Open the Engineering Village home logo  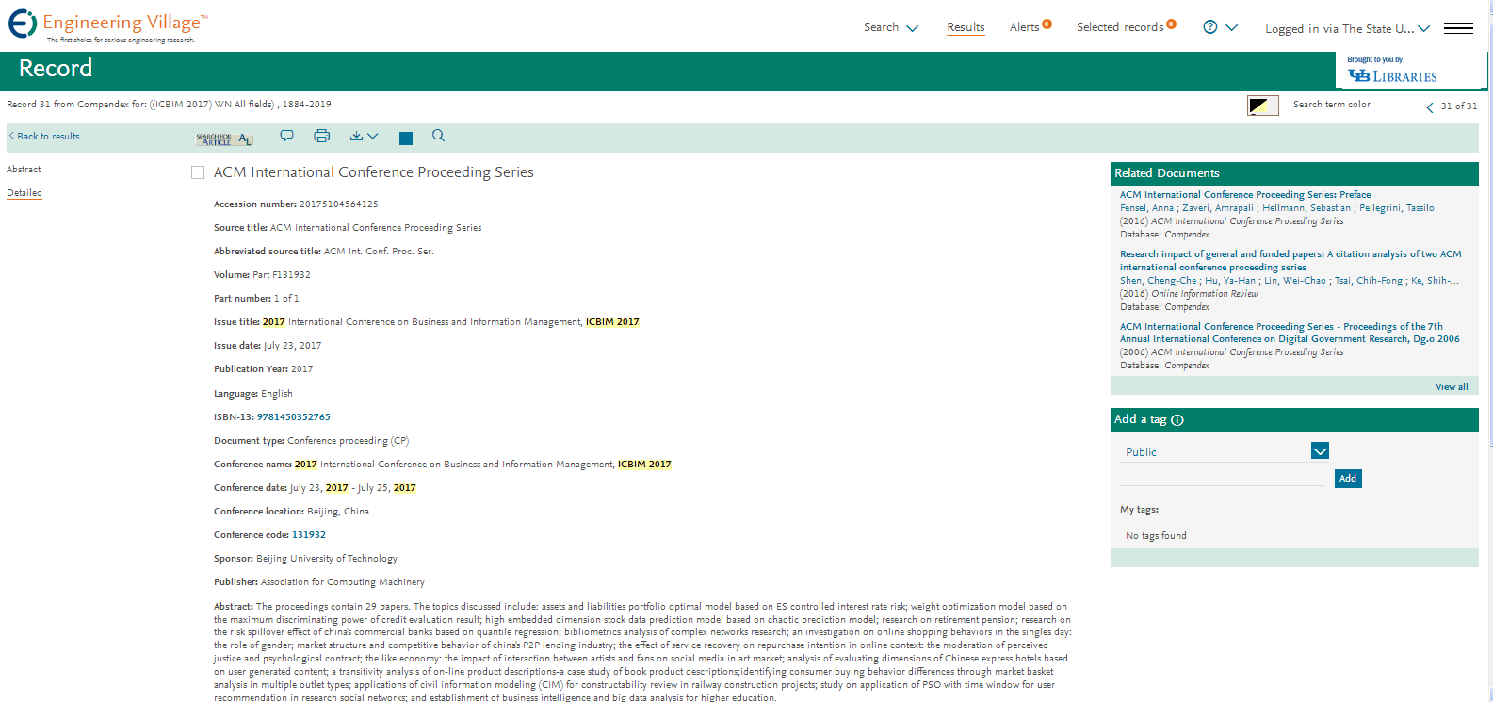pyautogui.click(x=107, y=24)
